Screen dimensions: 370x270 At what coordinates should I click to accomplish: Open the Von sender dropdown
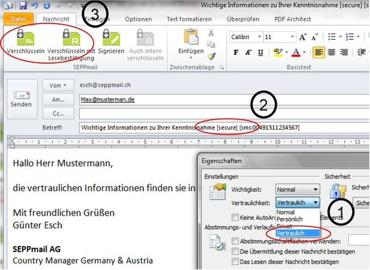click(x=58, y=85)
